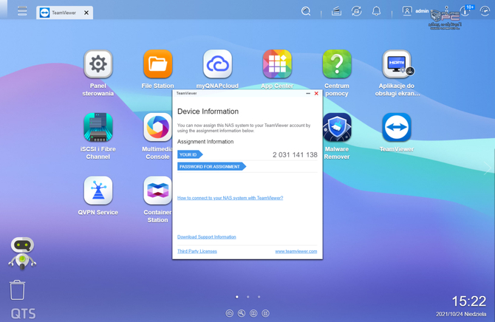Close the TeamViewer taskbar tab
This screenshot has height=322, width=495.
(x=86, y=13)
